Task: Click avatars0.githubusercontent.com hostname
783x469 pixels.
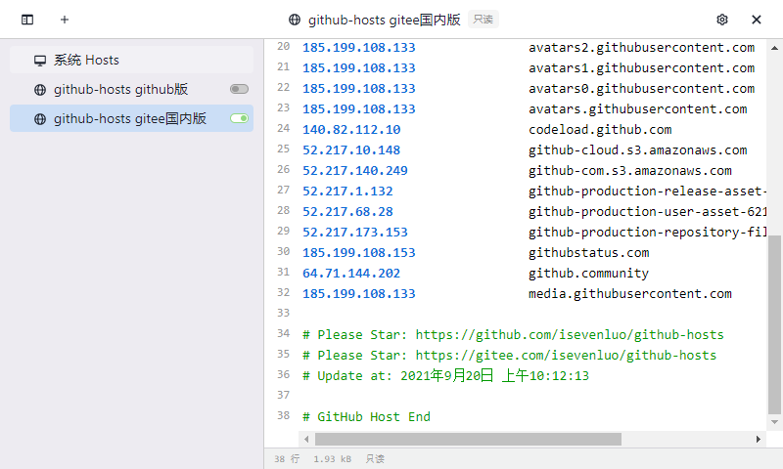Action: tap(642, 88)
